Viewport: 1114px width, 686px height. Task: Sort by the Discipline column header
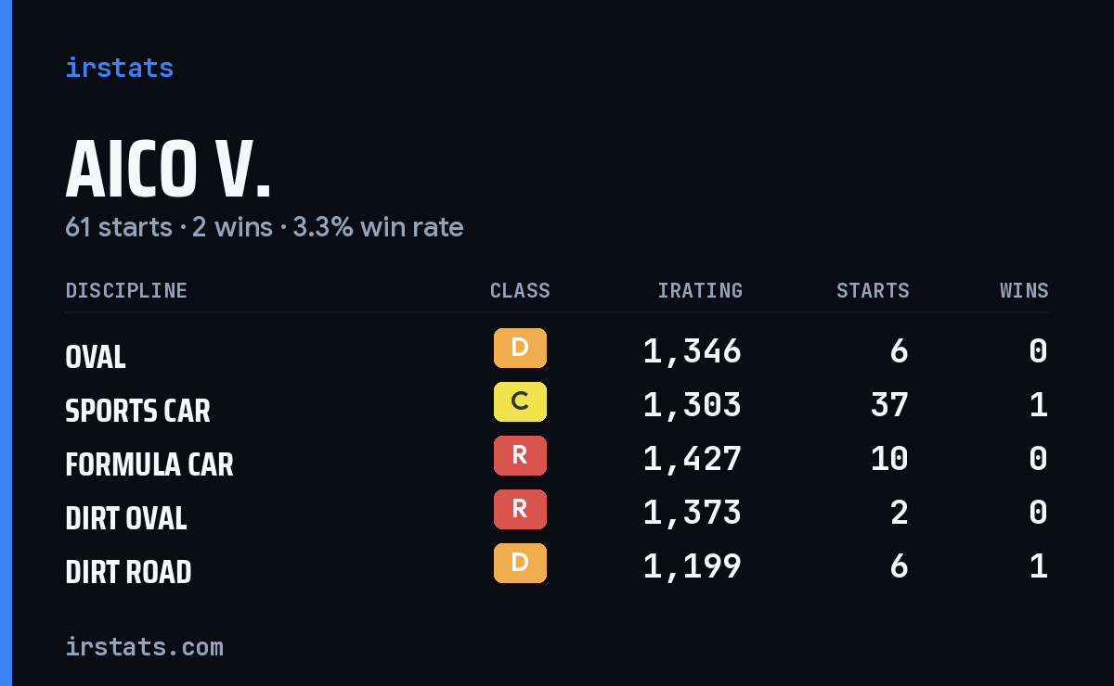tap(126, 291)
